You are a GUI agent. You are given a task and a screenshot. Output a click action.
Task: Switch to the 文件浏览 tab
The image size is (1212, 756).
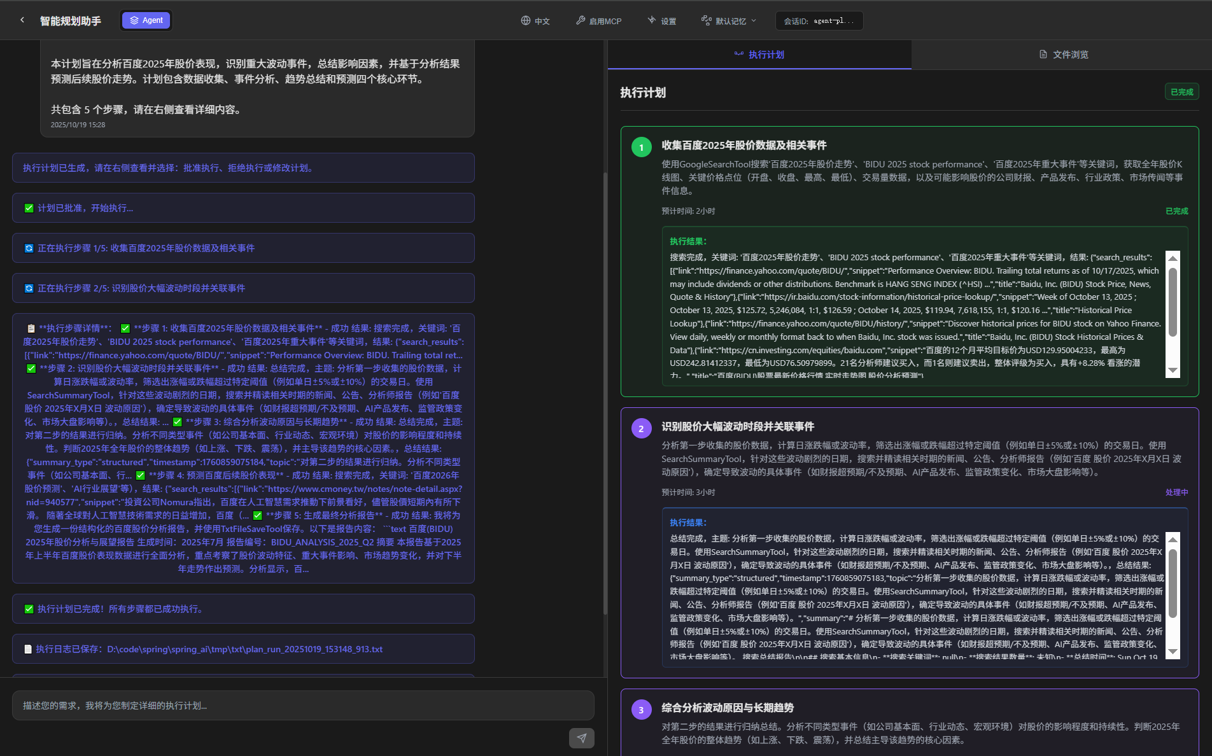click(x=1063, y=55)
